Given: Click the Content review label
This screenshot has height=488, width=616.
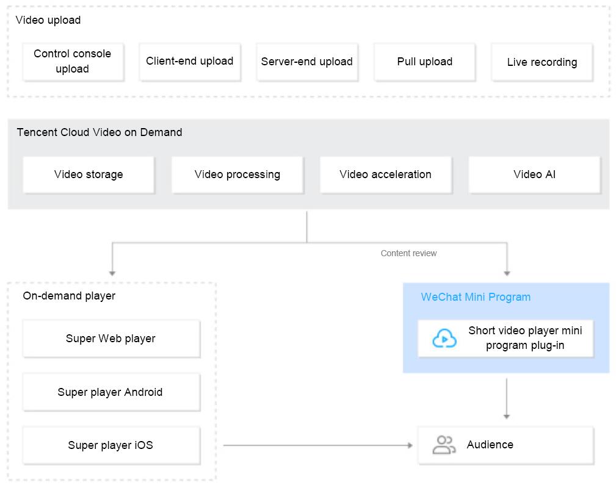Looking at the screenshot, I should pos(408,253).
